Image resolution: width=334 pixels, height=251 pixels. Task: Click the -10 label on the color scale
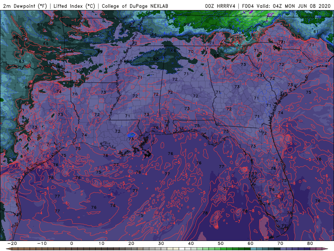point(42,243)
